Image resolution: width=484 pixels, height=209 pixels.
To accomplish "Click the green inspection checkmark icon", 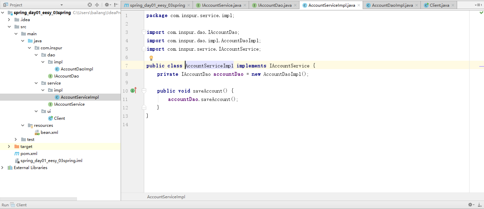I will [481, 13].
